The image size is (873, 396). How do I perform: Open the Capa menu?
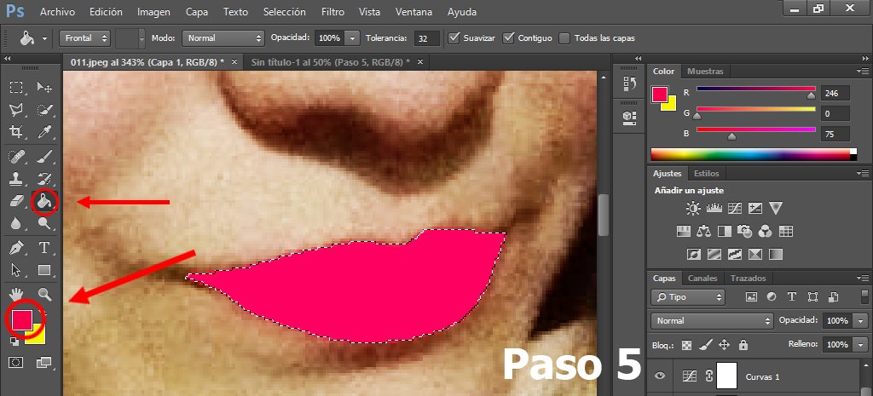(x=197, y=12)
